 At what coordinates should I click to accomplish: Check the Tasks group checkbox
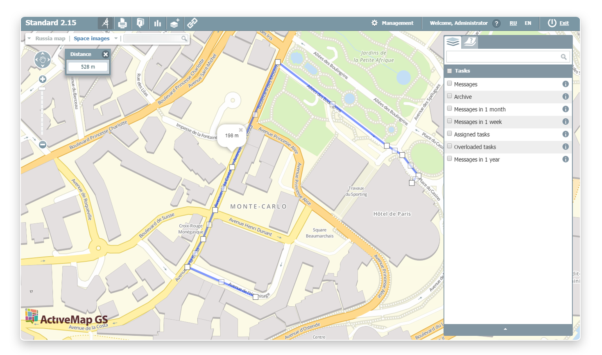pyautogui.click(x=450, y=71)
